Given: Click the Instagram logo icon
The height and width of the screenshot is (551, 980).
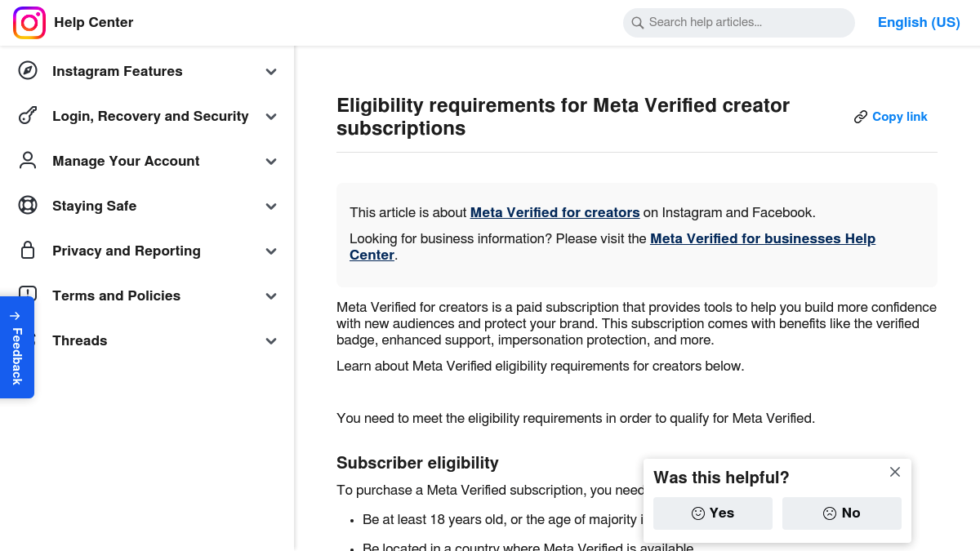Looking at the screenshot, I should tap(29, 23).
